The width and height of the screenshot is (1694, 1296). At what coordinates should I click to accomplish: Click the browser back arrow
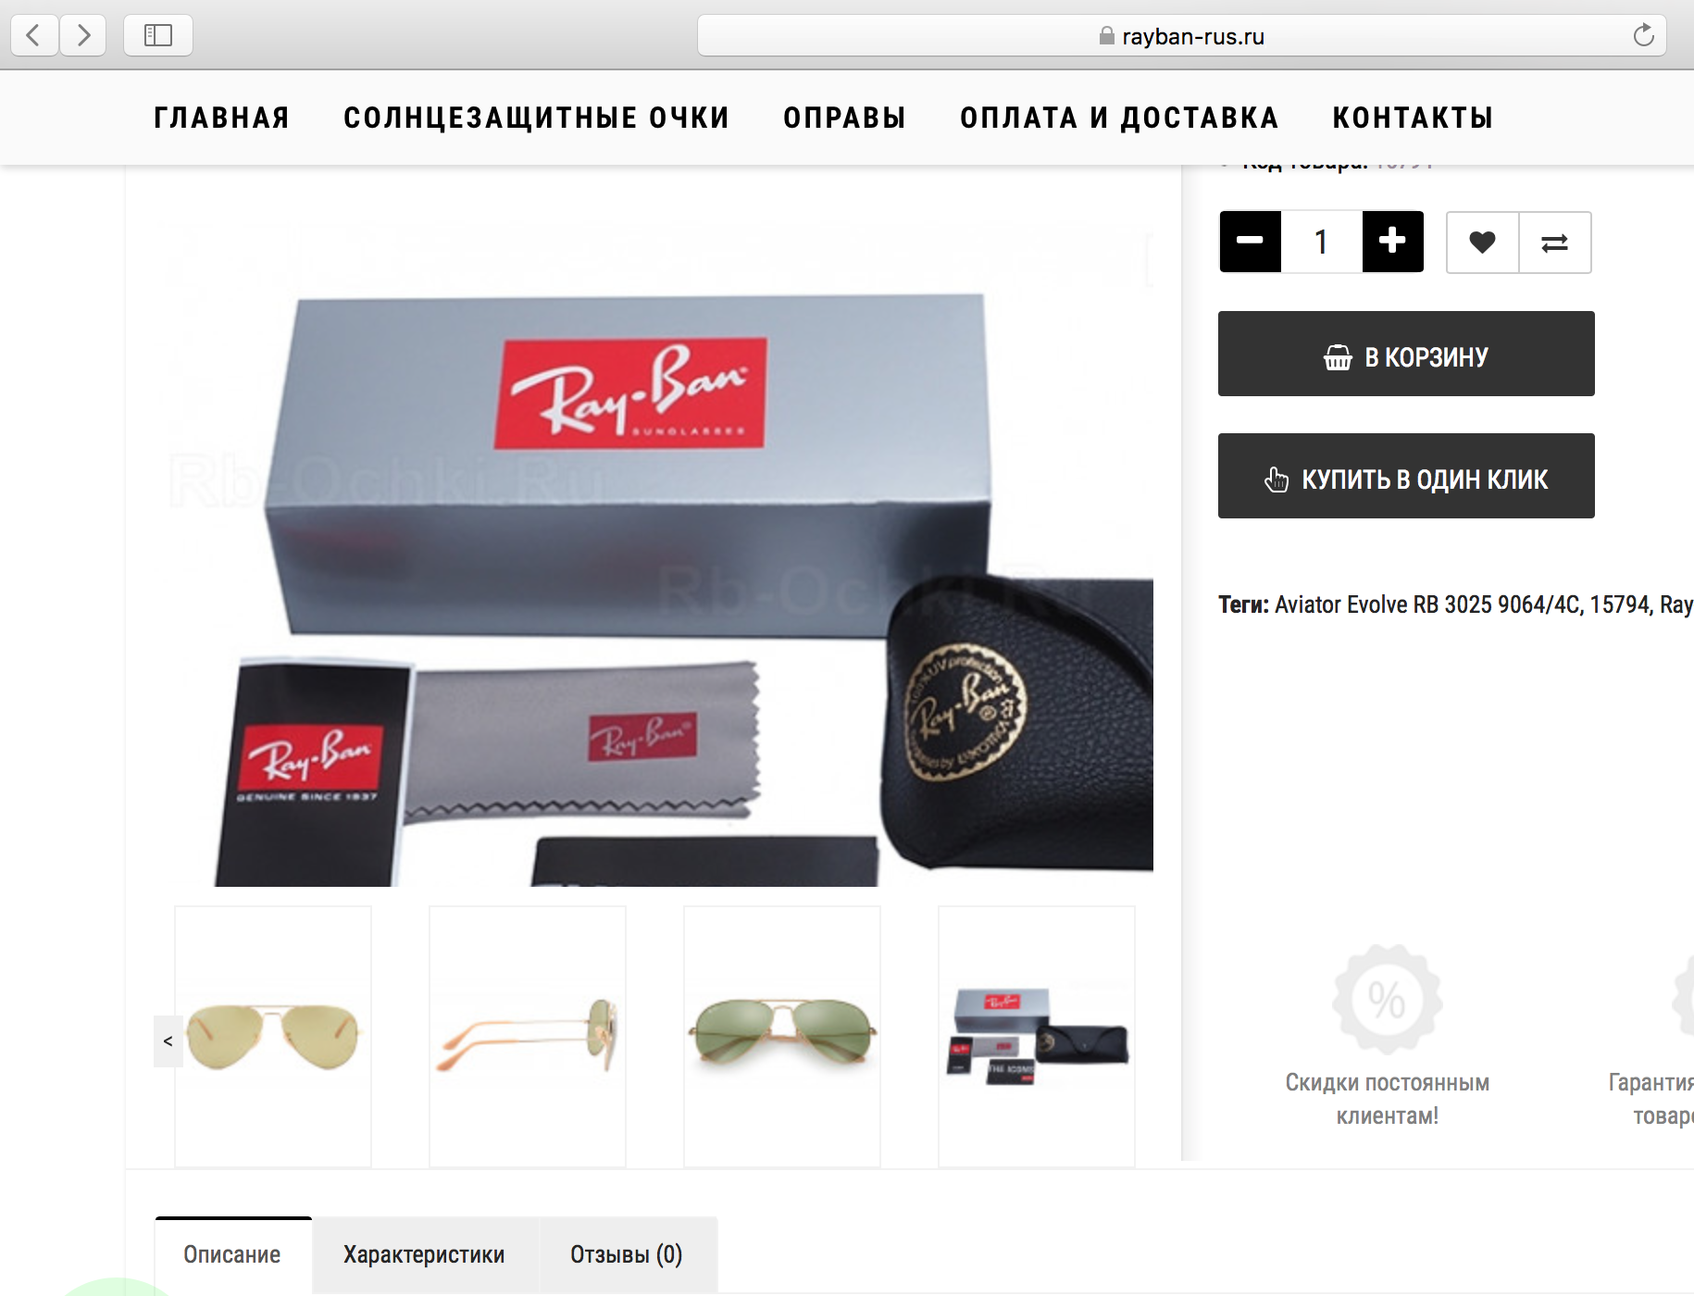pyautogui.click(x=34, y=35)
